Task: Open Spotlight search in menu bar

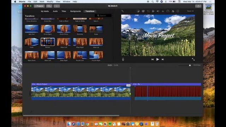Action: tap(153, 1)
